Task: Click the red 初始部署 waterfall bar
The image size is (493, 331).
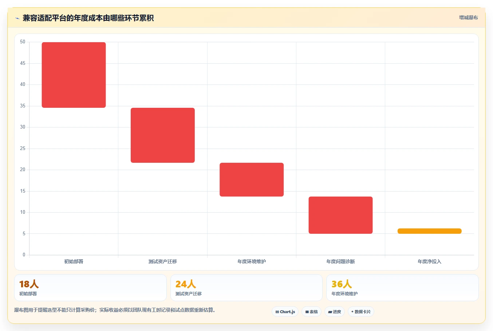Action: click(x=74, y=75)
